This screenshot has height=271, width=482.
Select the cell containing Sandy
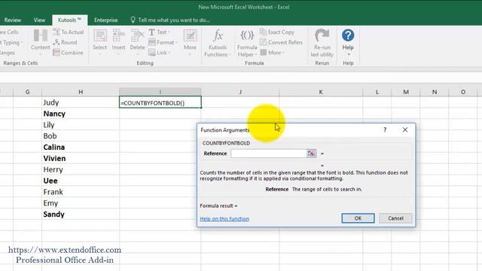(x=81, y=214)
